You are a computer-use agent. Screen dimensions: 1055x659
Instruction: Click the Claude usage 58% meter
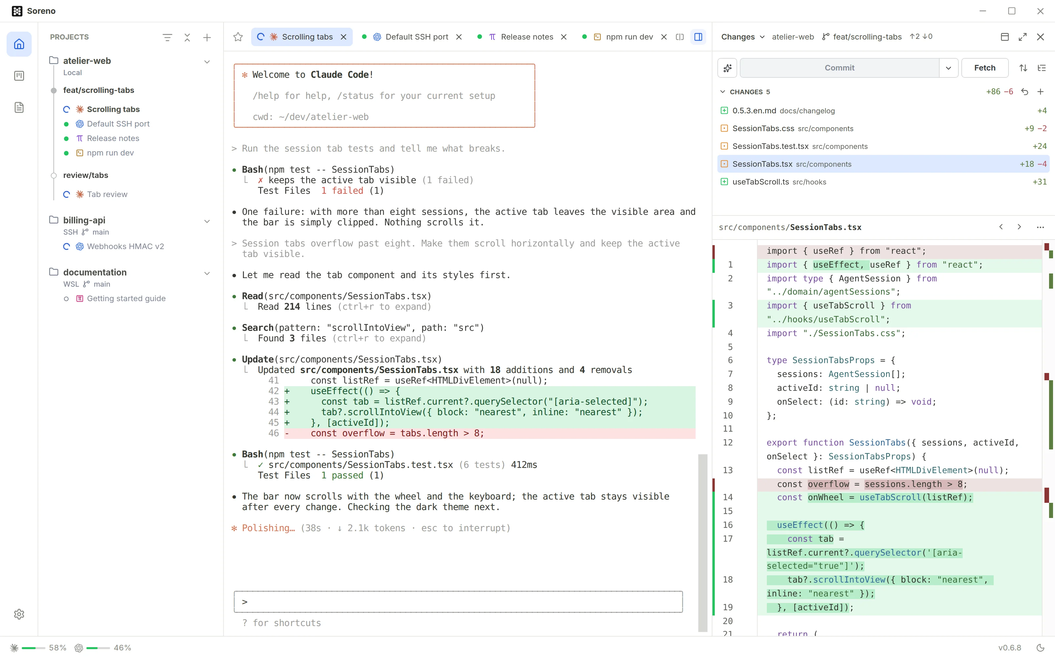point(38,648)
